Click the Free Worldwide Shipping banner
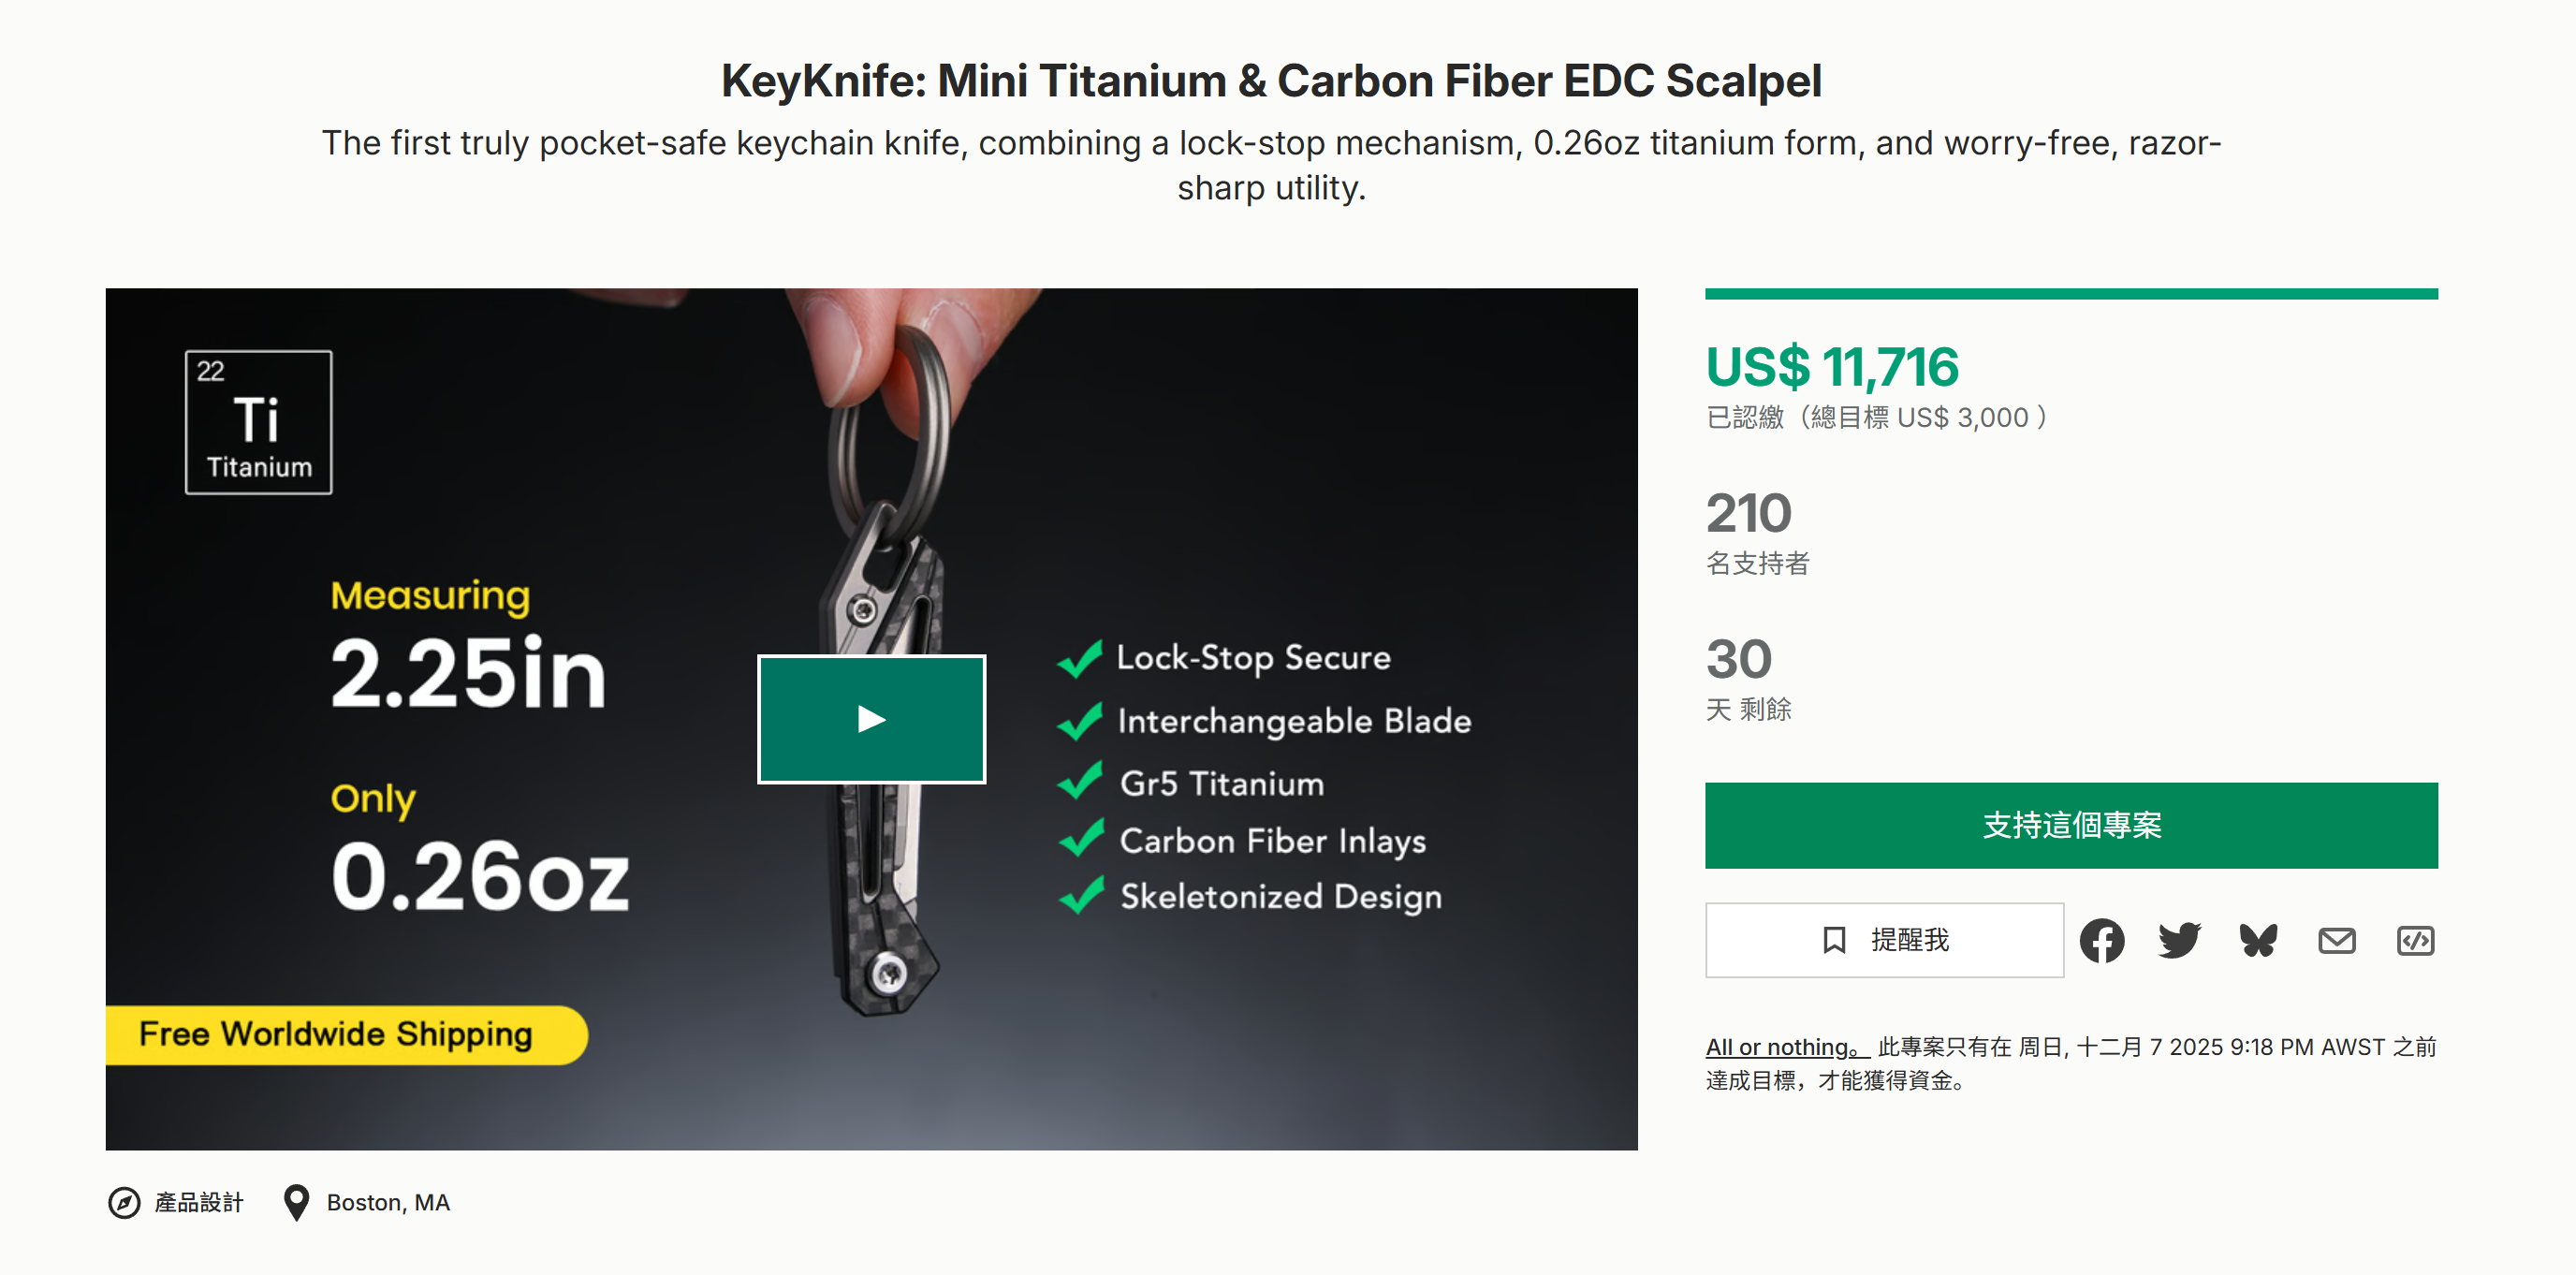This screenshot has width=2576, height=1275. (x=335, y=1034)
